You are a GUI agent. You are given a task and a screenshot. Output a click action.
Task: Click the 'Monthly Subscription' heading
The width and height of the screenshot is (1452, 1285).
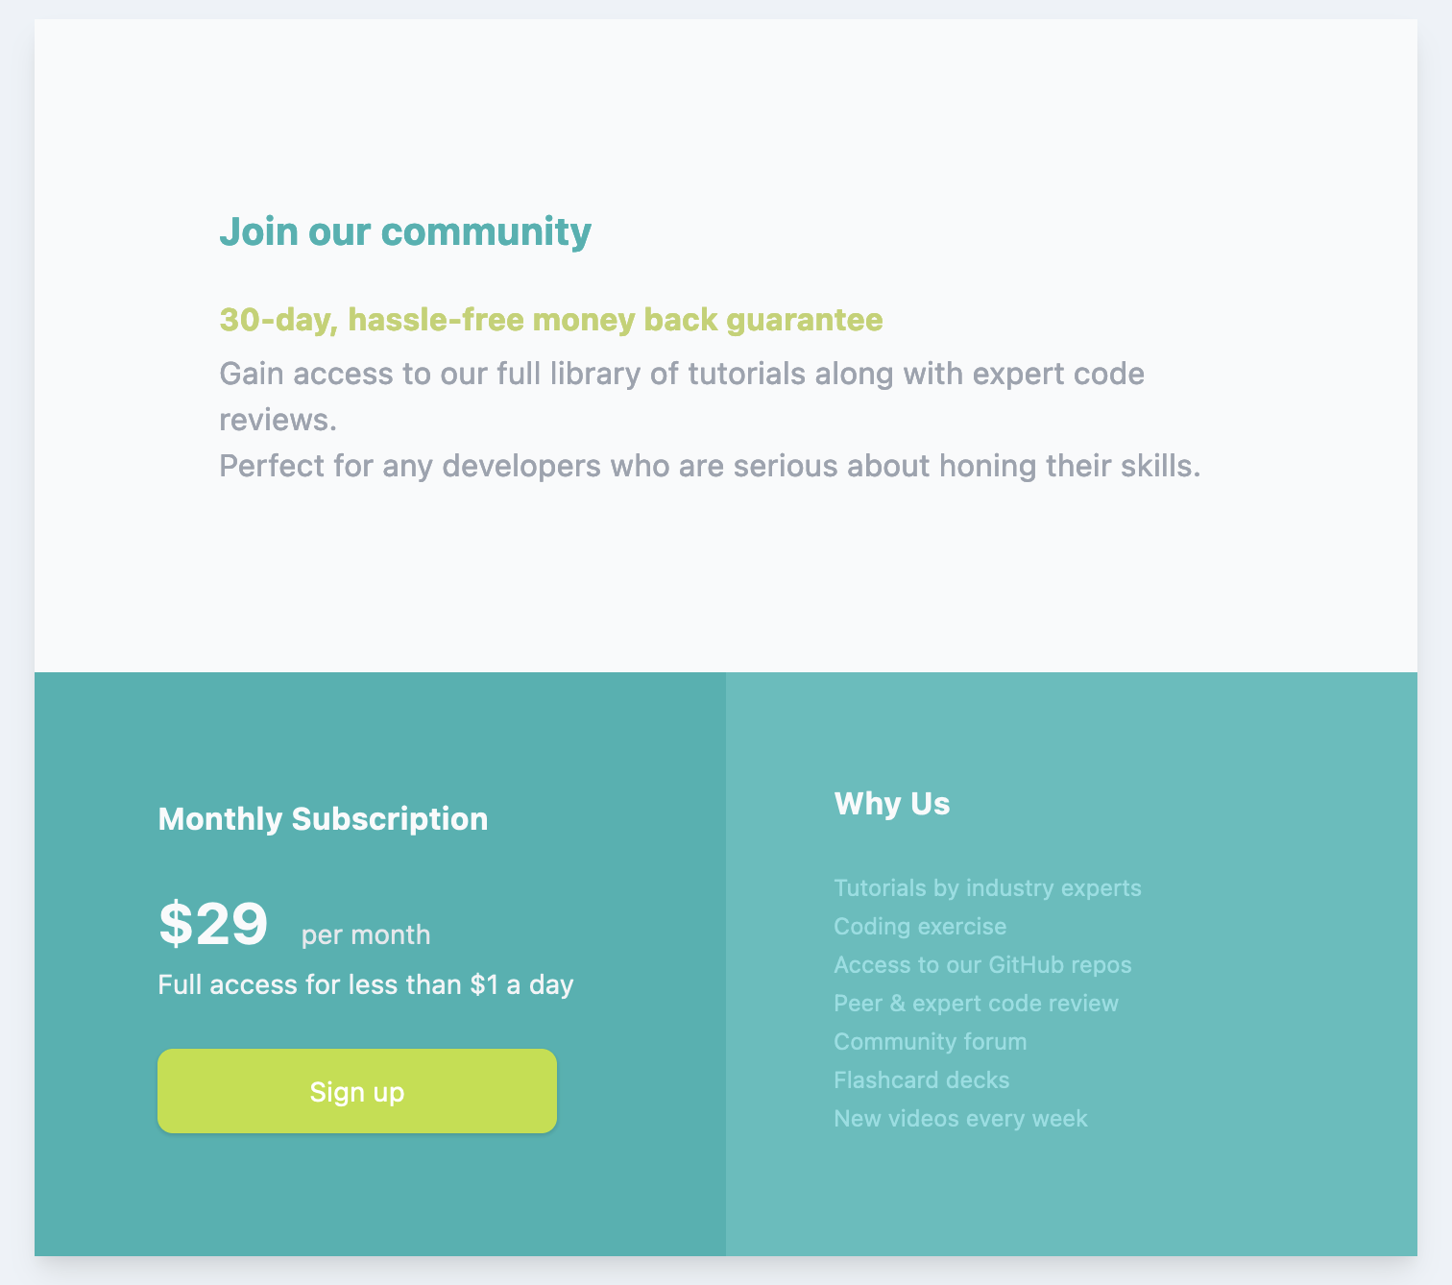[x=323, y=819]
